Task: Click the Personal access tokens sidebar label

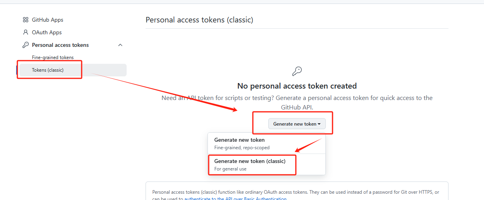Action: tap(60, 45)
